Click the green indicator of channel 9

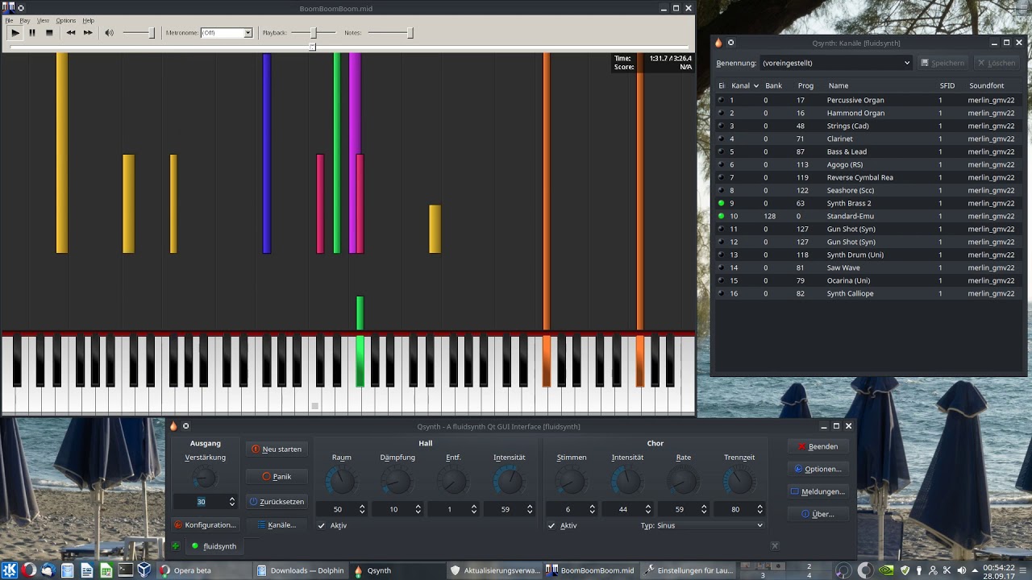point(721,203)
